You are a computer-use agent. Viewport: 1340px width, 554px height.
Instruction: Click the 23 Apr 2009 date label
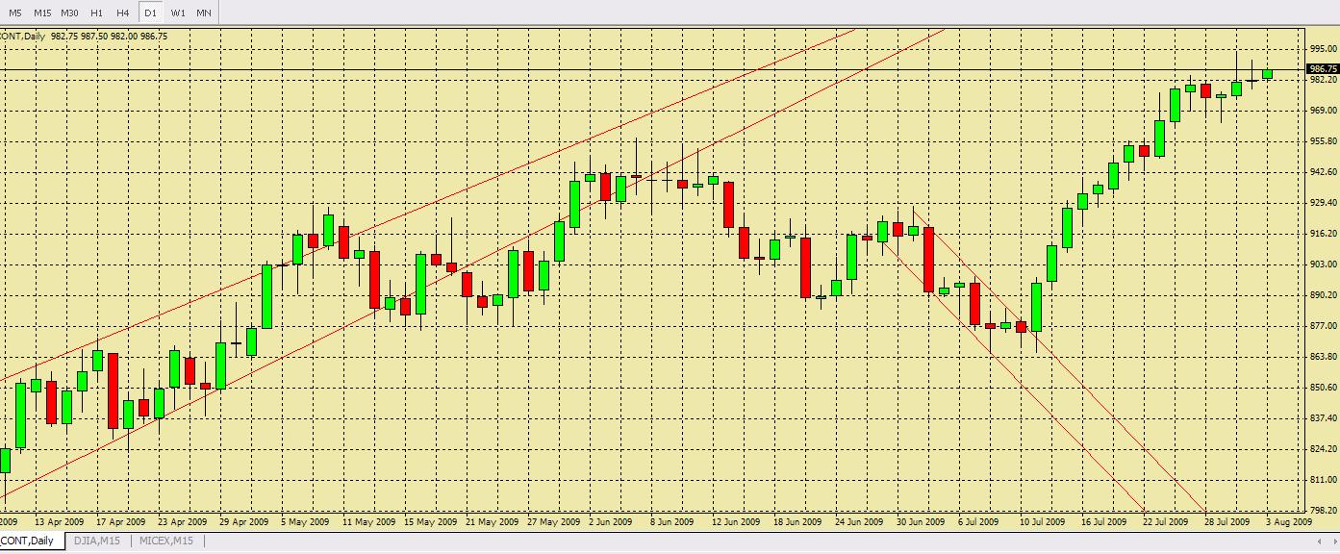[182, 522]
